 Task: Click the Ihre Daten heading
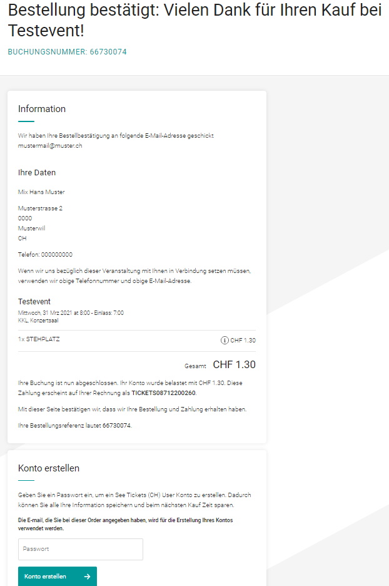coord(37,173)
